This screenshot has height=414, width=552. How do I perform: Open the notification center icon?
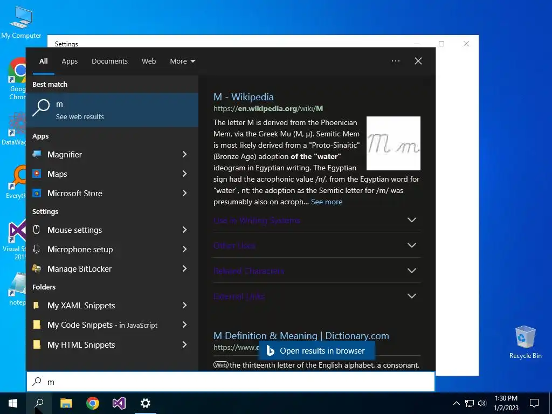click(534, 403)
